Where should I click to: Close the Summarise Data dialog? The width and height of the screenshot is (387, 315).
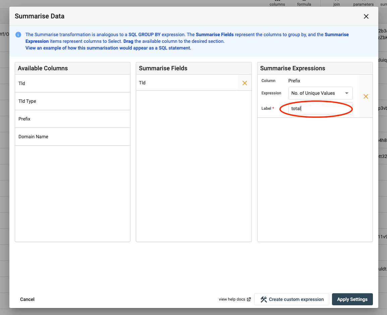pyautogui.click(x=366, y=16)
